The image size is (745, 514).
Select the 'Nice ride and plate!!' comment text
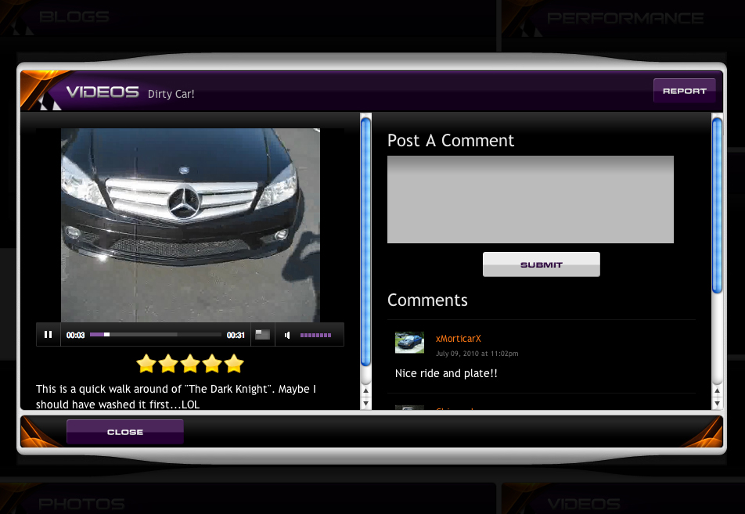[446, 373]
